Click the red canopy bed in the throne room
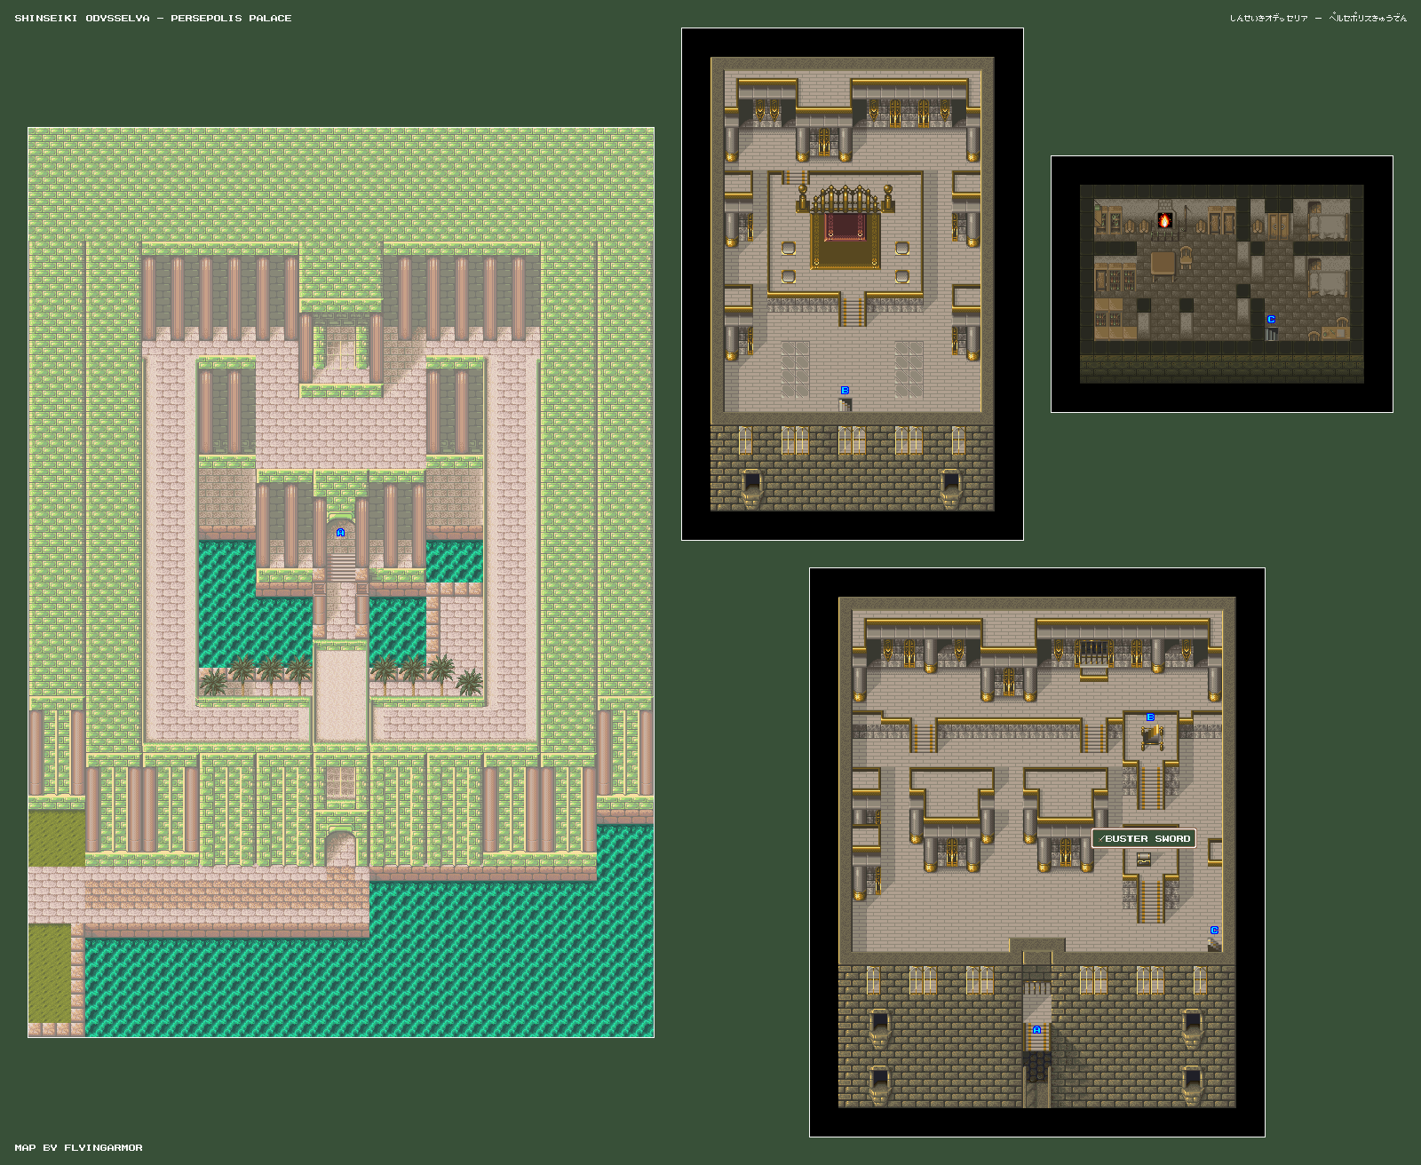 (845, 227)
